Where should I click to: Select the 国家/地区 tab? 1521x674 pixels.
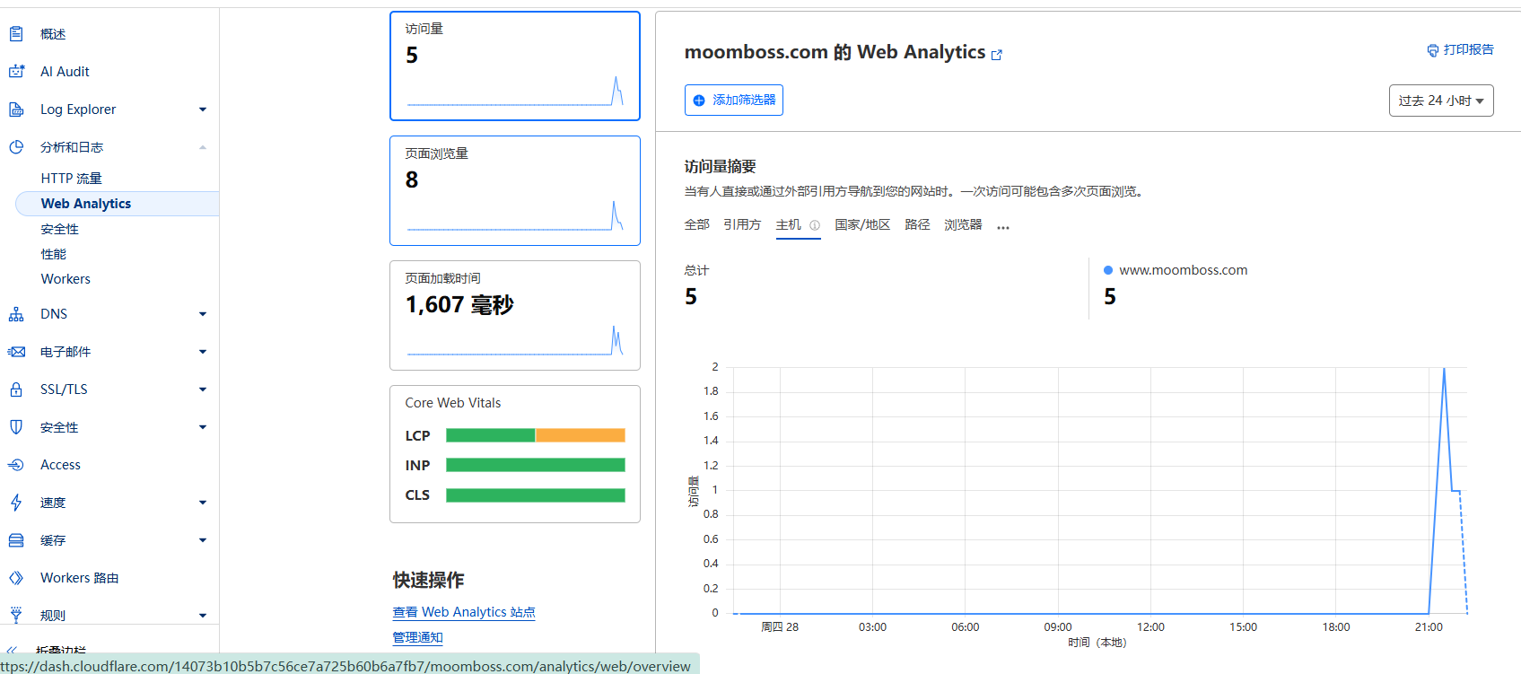(862, 224)
